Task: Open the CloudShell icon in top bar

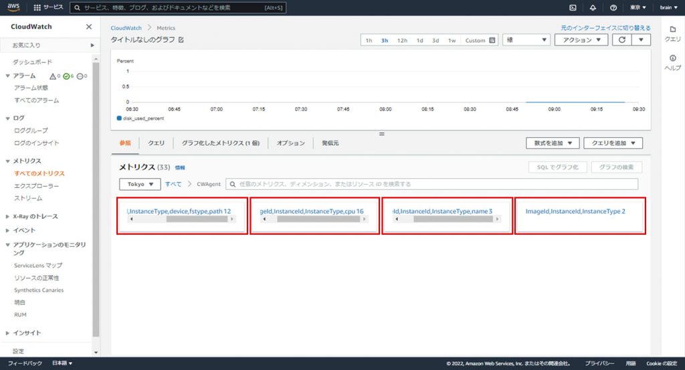Action: [573, 7]
